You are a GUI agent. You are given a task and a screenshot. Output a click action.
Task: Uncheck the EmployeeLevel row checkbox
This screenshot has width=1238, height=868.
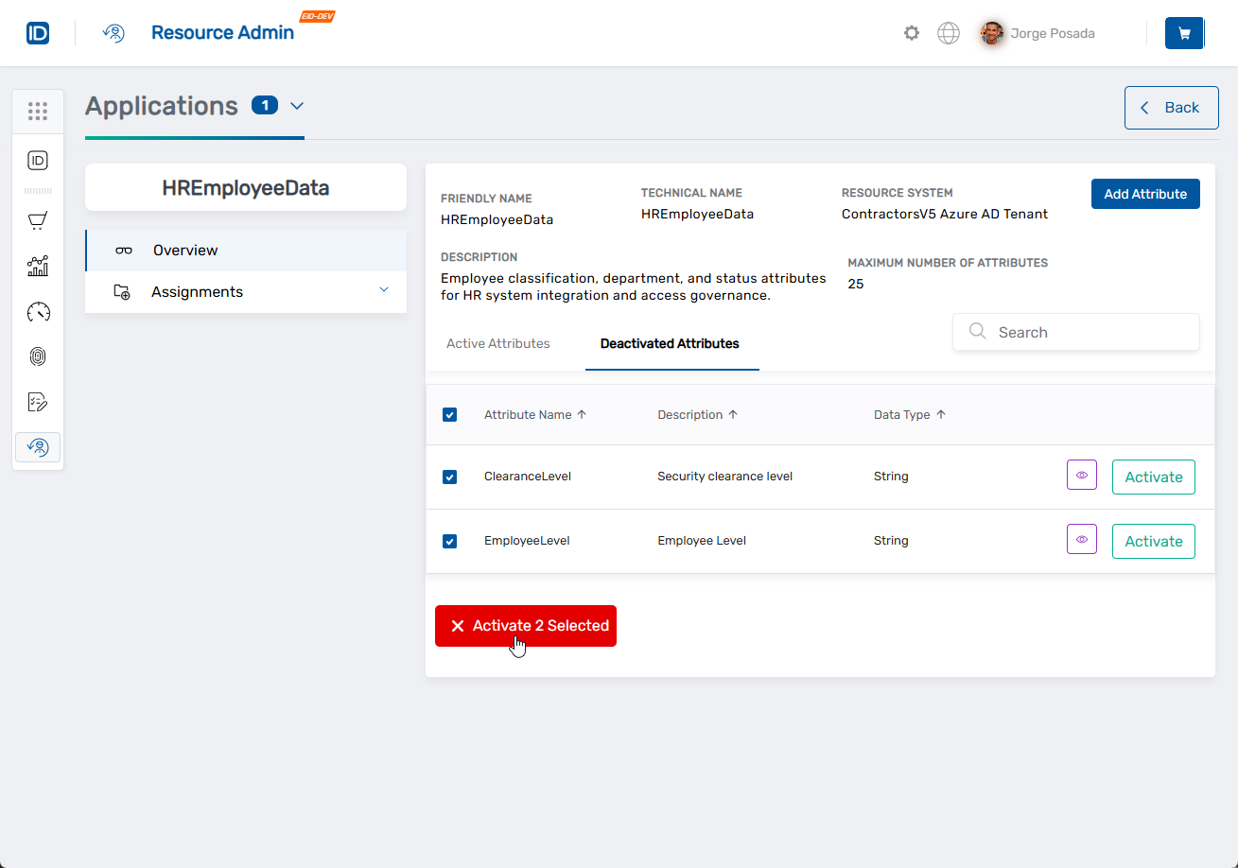click(x=450, y=542)
